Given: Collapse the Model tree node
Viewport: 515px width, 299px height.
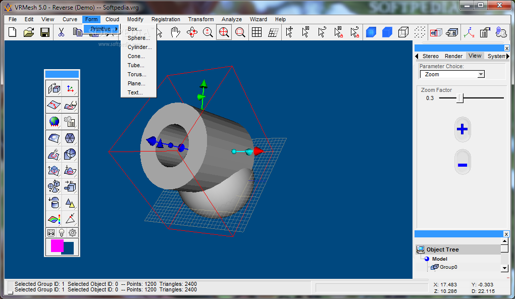Looking at the screenshot, I should click(x=427, y=259).
